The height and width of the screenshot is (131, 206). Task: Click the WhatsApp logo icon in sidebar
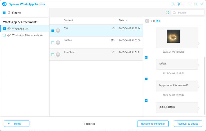click(9, 29)
